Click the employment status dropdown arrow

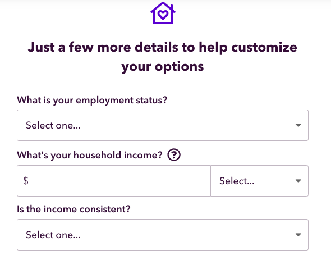tap(298, 125)
